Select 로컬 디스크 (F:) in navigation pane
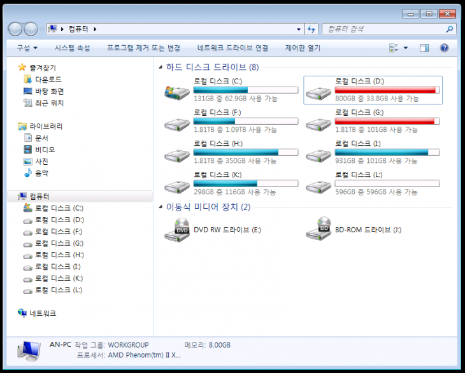 (59, 232)
